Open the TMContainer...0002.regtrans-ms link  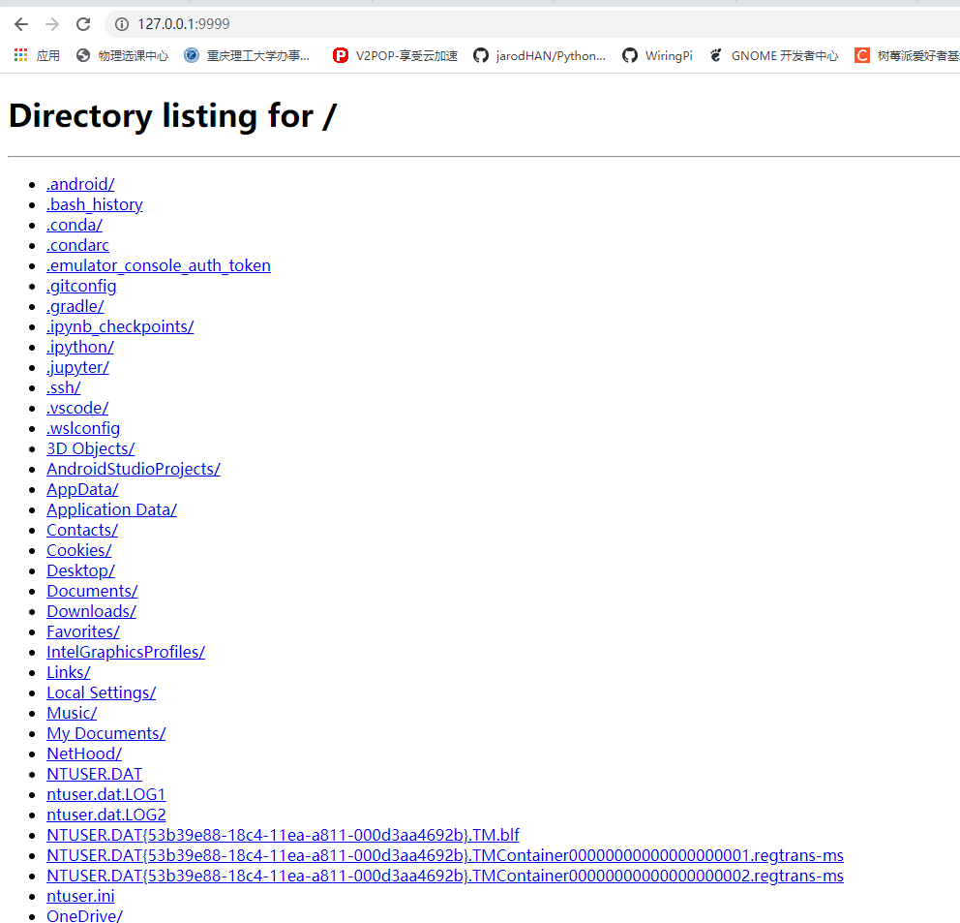tap(445, 876)
